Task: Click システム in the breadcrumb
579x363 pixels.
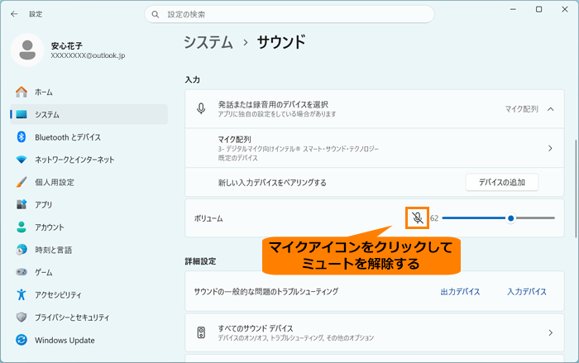Action: coord(208,42)
